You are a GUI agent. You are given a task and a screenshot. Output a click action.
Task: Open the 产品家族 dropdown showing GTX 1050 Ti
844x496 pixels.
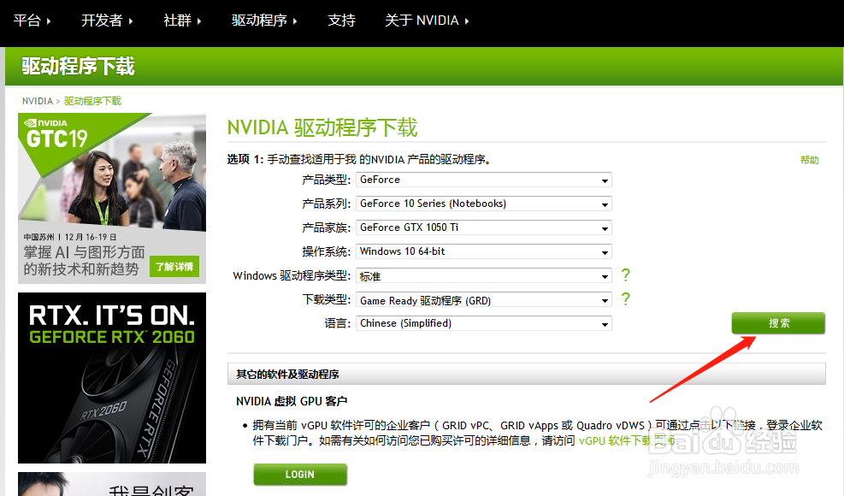[x=483, y=227]
